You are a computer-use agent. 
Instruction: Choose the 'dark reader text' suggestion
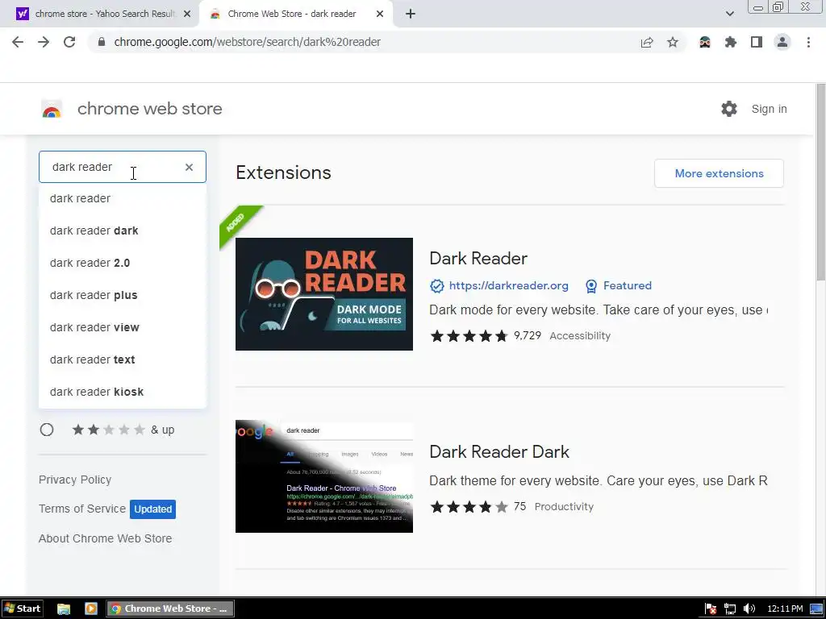click(x=123, y=359)
